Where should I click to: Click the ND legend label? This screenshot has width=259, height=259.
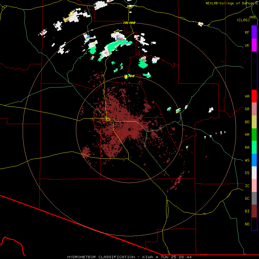pyautogui.click(x=247, y=224)
